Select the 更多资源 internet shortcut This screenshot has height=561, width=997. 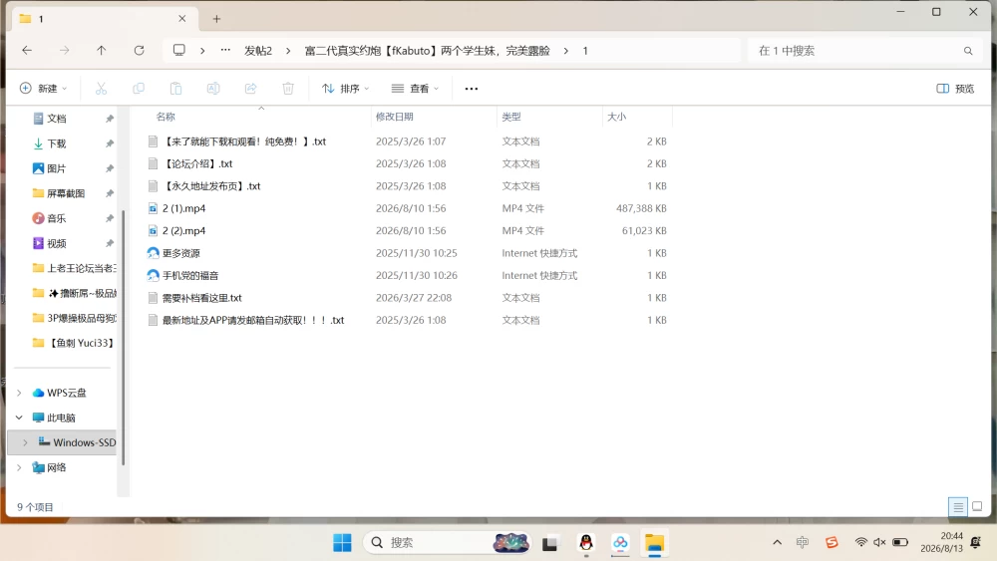coord(181,253)
